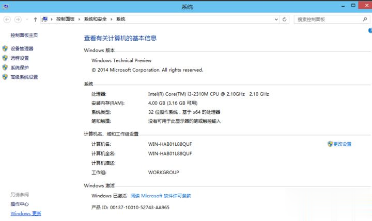Expand the arrow after 系统和安全 breadcrumb
Image resolution: width=372 pixels, height=221 pixels.
pyautogui.click(x=111, y=19)
